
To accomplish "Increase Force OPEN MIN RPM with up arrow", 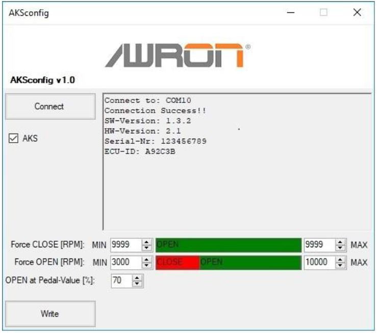I will click(x=146, y=260).
